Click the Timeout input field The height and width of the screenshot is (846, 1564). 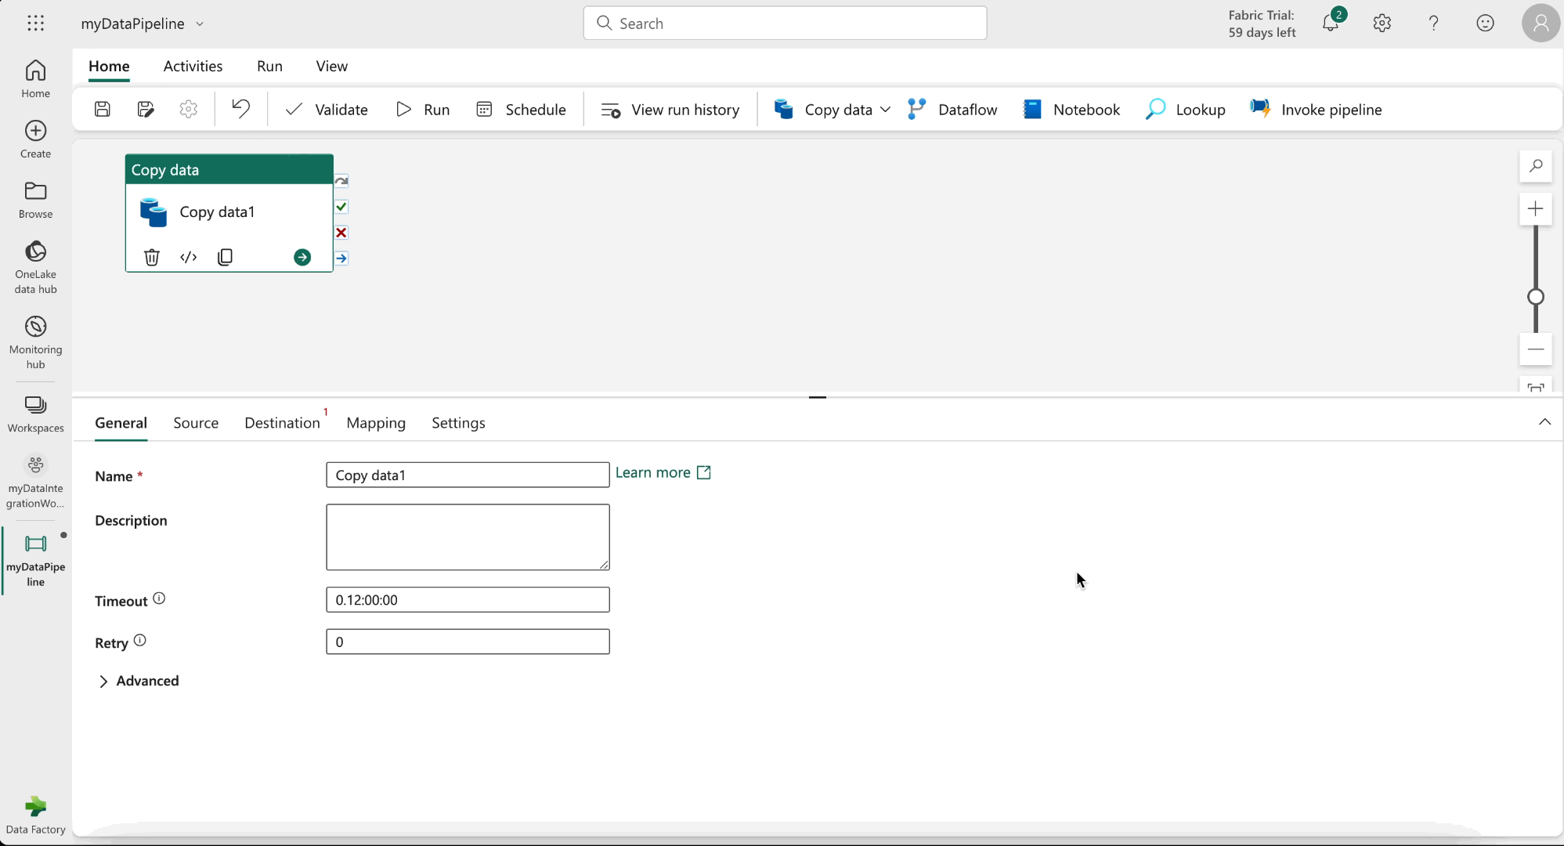[468, 600]
